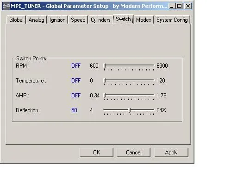
Task: Apply the switch point changes
Action: 171,153
